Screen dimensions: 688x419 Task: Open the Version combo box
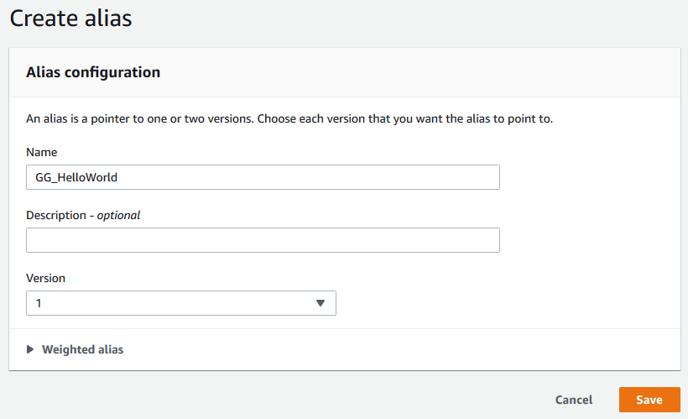coord(180,303)
